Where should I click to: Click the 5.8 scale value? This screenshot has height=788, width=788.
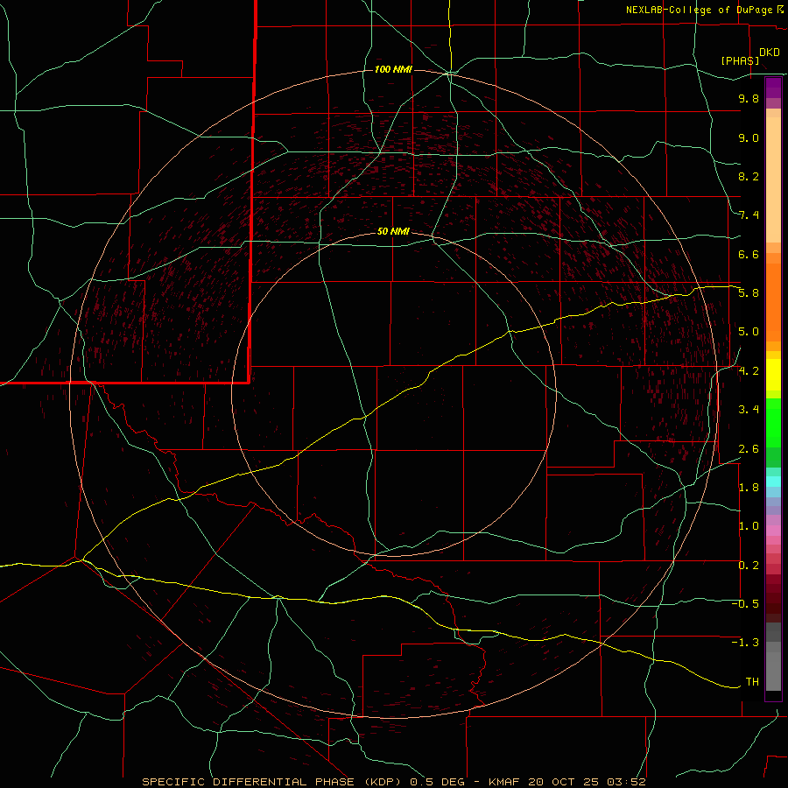pyautogui.click(x=749, y=293)
